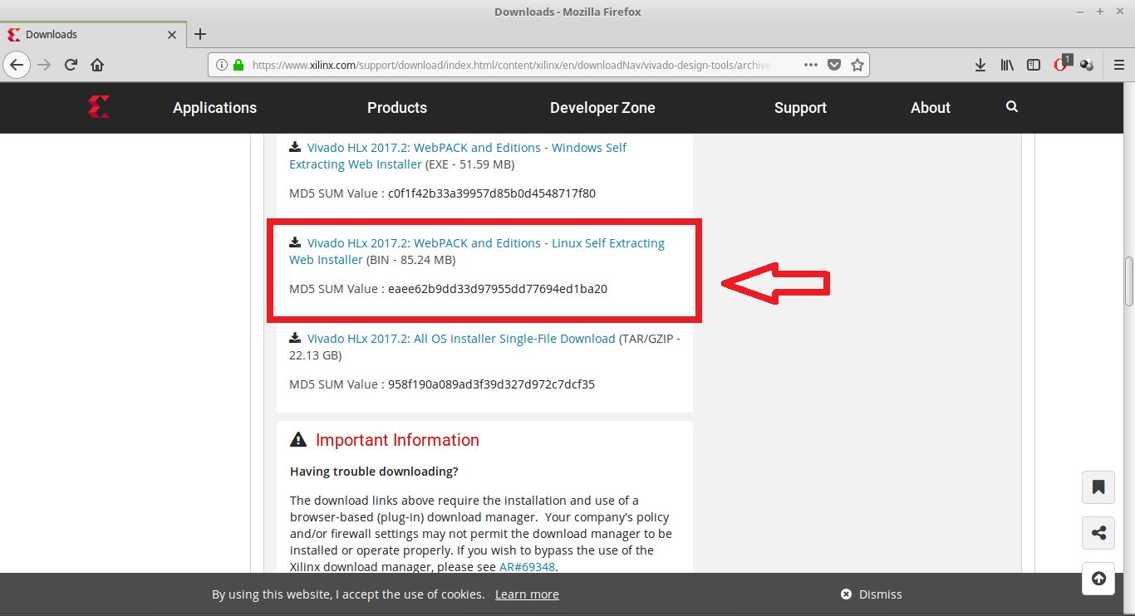The image size is (1135, 616).
Task: Open the new tab plus button
Action: coord(199,34)
